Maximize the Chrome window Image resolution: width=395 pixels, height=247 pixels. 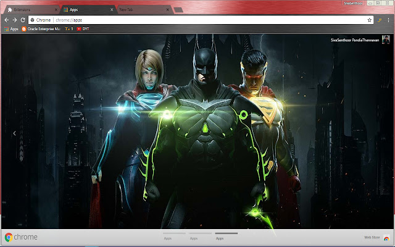[x=378, y=3]
